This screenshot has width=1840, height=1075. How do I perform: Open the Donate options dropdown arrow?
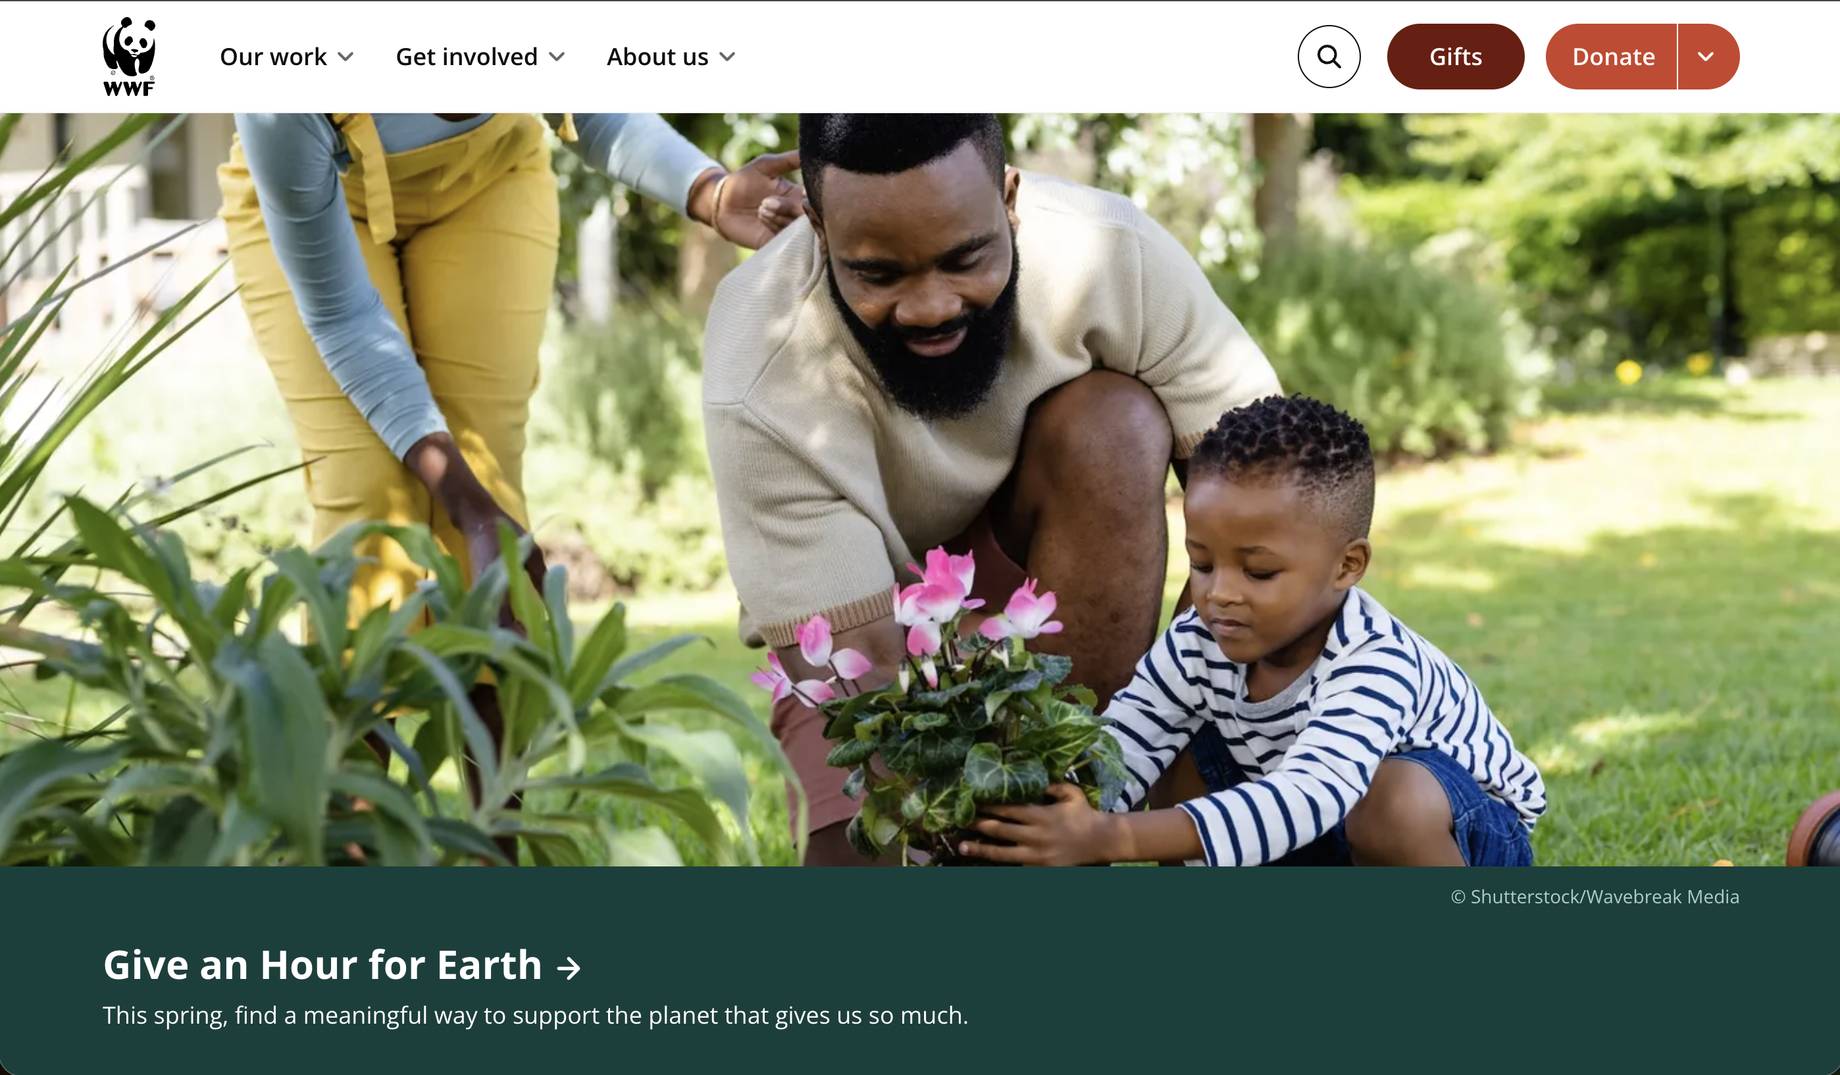[x=1708, y=57]
